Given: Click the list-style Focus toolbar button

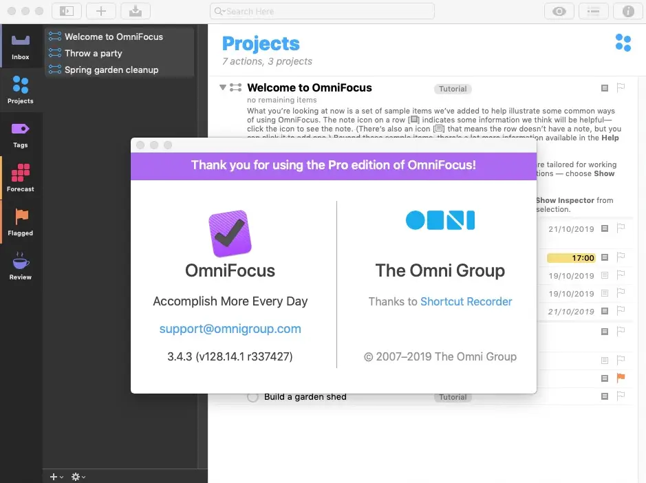Looking at the screenshot, I should (x=593, y=11).
